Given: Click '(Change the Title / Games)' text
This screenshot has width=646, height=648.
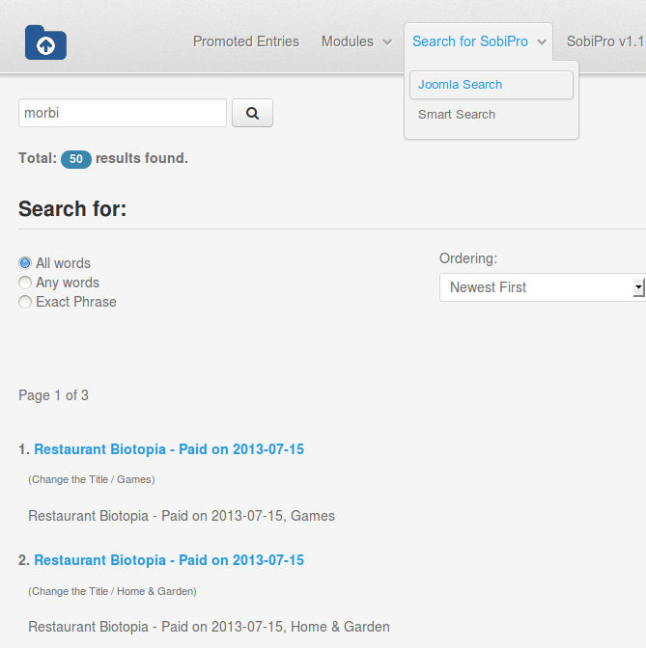Looking at the screenshot, I should tap(92, 479).
